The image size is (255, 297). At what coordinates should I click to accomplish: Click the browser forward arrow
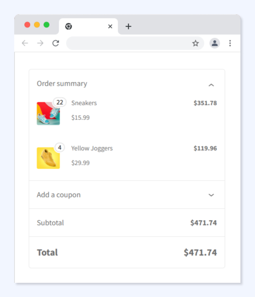40,43
